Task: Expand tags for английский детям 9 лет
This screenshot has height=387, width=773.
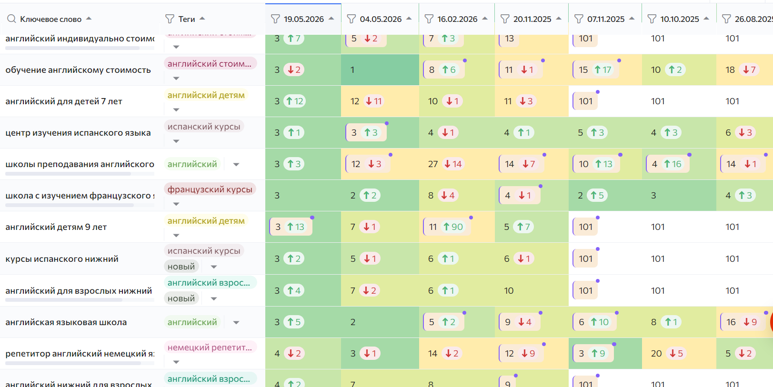Action: pyautogui.click(x=176, y=235)
